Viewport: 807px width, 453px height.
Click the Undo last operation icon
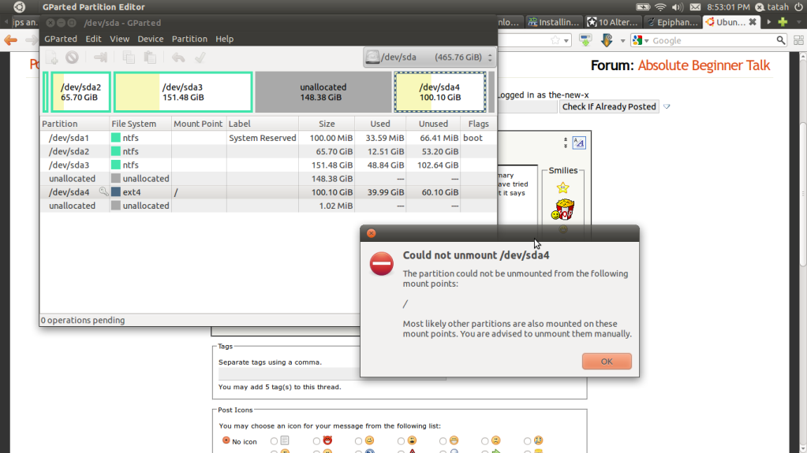pos(178,58)
